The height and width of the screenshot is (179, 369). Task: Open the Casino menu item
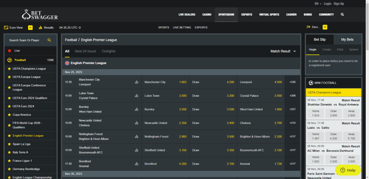click(207, 15)
